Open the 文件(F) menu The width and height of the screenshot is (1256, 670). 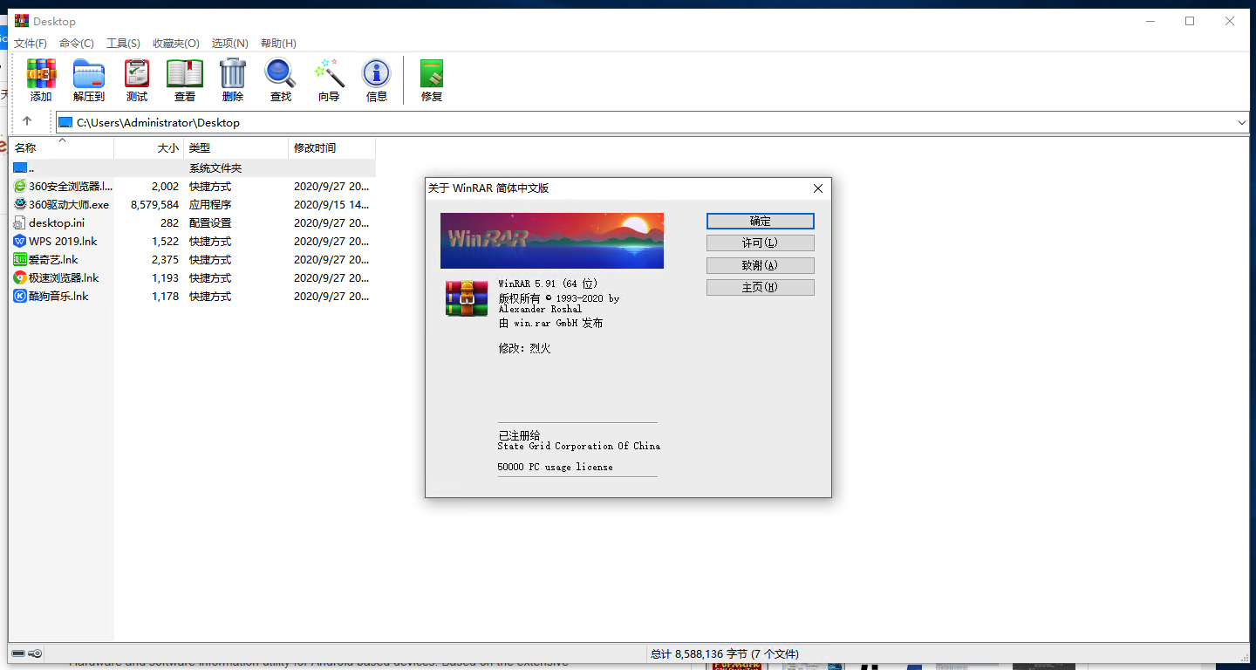click(x=31, y=43)
